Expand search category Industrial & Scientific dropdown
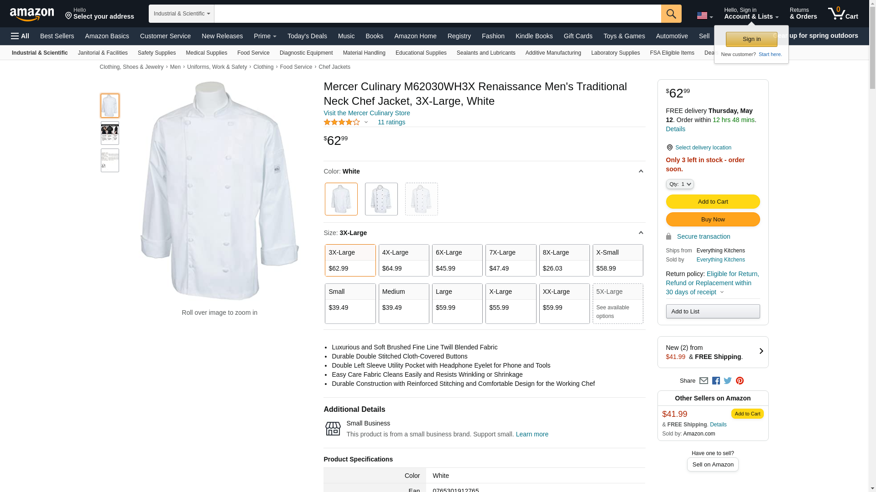 click(181, 14)
